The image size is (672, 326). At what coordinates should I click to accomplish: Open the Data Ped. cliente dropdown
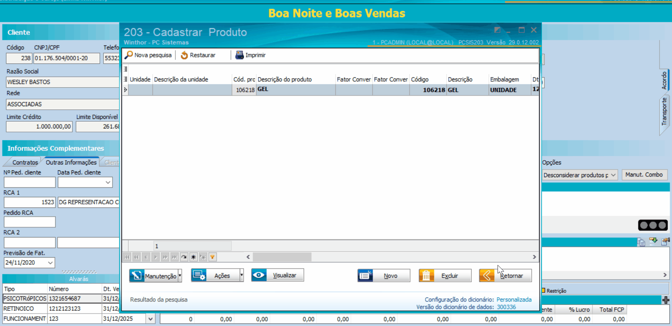click(108, 182)
